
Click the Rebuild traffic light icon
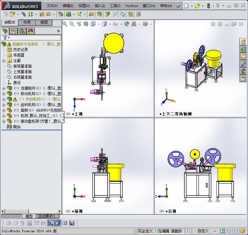(209, 6)
